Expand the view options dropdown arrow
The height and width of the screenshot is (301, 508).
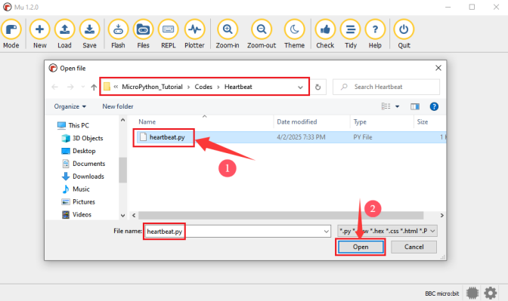point(397,106)
